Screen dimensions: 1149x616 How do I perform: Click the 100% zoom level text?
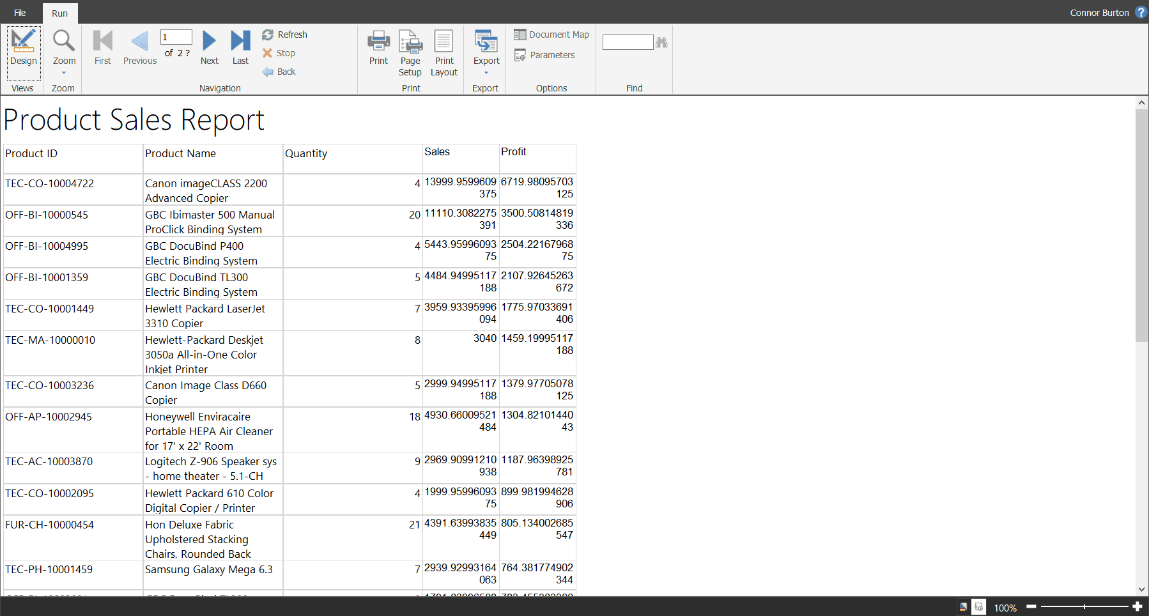[1005, 608]
